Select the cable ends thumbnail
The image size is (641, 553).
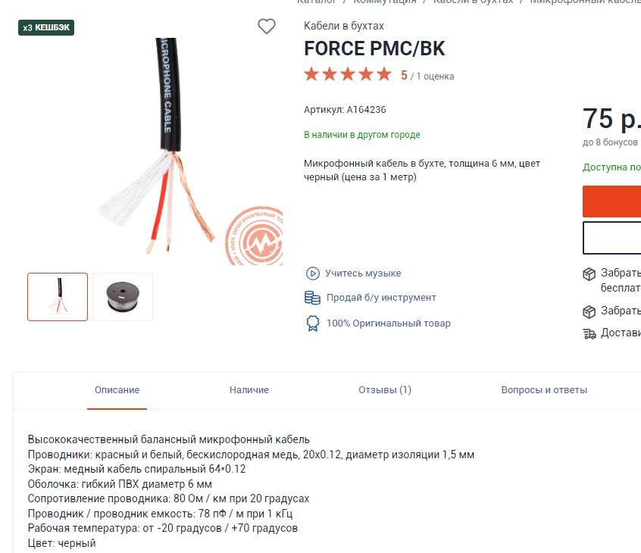[x=58, y=297]
